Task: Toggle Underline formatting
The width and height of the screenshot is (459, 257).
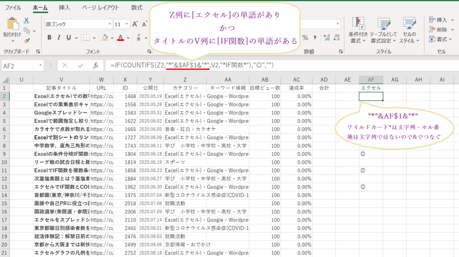Action: [69, 38]
